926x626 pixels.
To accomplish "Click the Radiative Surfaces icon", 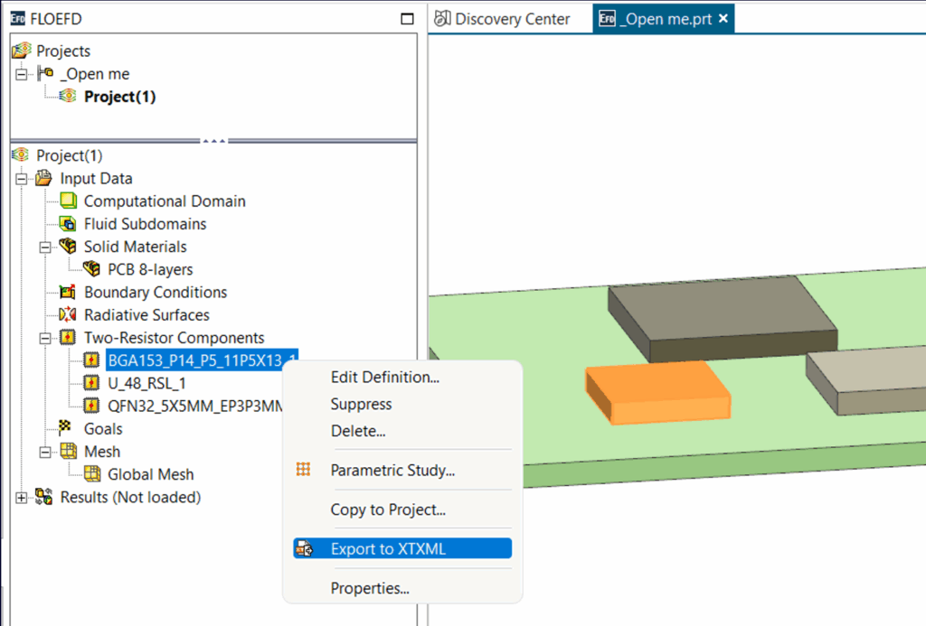I will (68, 315).
